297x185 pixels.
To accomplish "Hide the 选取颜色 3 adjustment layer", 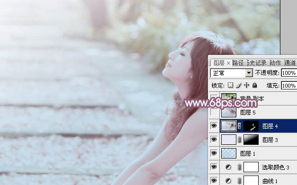I will pyautogui.click(x=214, y=167).
